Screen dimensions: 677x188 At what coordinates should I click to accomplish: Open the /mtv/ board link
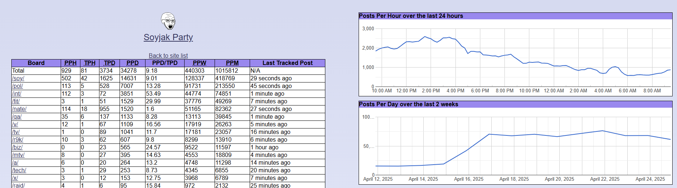point(18,155)
